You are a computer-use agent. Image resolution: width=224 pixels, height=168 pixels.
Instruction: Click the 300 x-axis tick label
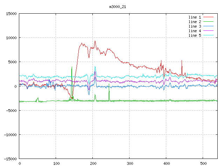click(130, 163)
